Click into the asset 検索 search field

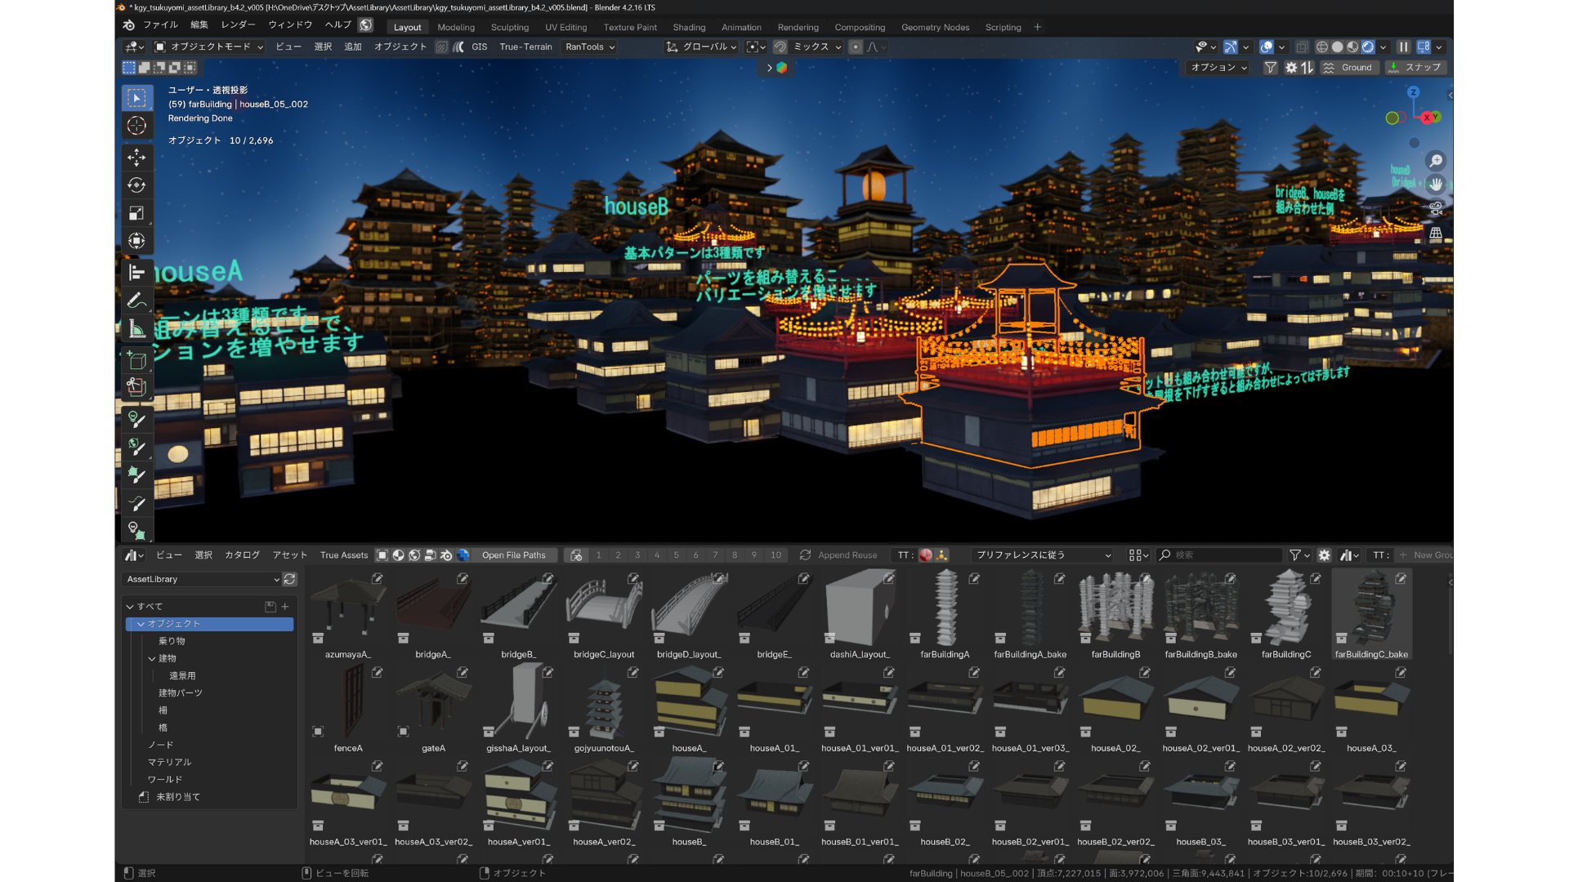[x=1220, y=555]
